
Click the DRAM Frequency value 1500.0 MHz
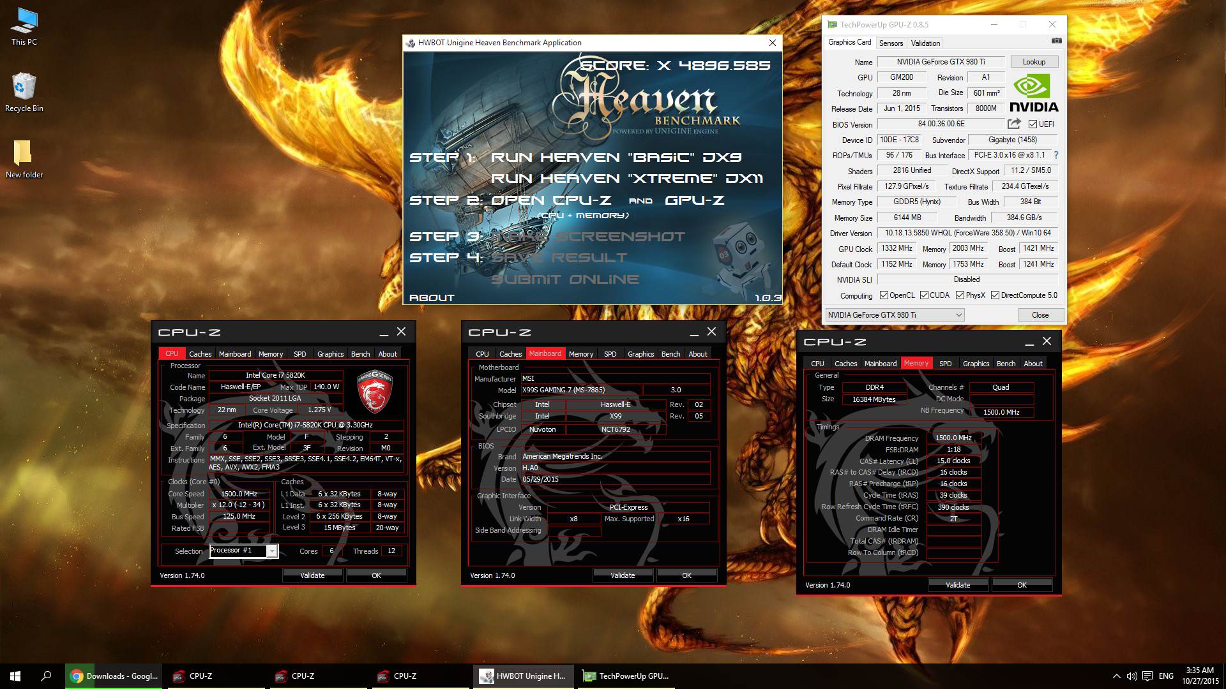953,438
